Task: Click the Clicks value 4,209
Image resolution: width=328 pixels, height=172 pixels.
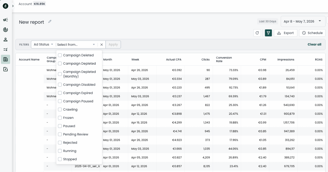Action: coord(206,157)
